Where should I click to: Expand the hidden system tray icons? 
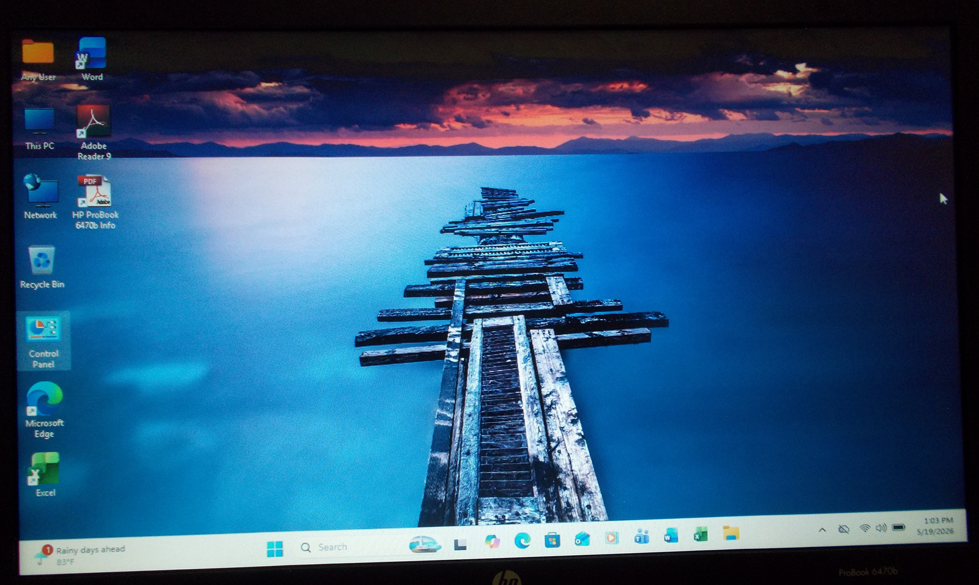point(822,530)
